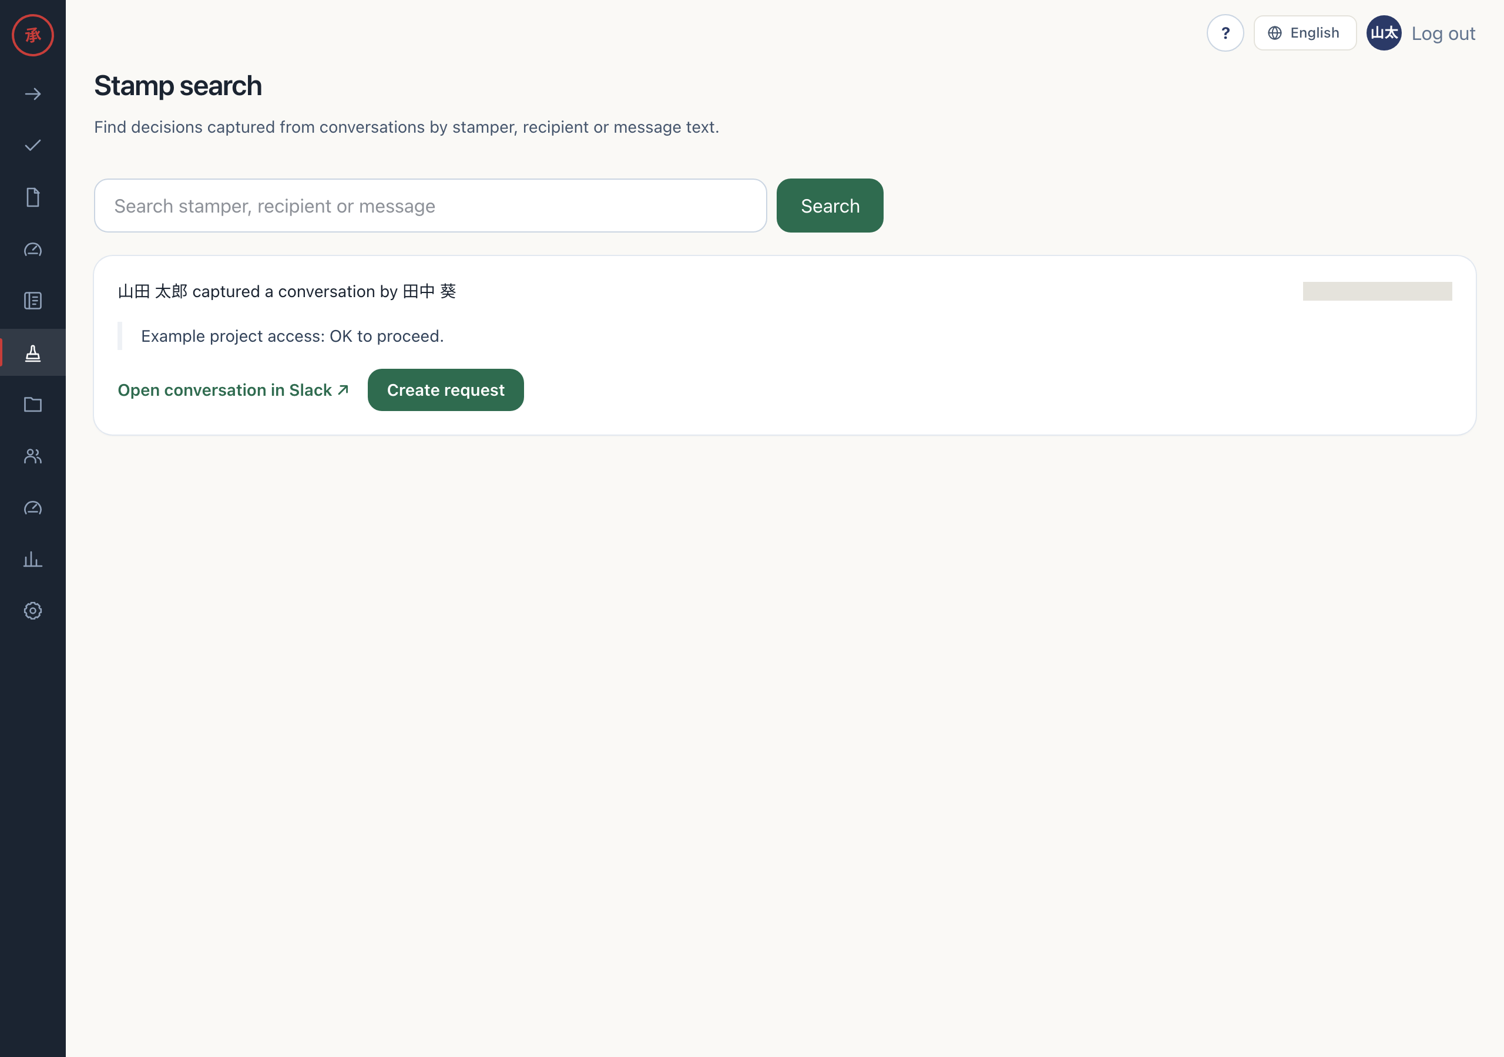Expand the sidebar with the arrow icon
Image resolution: width=1504 pixels, height=1057 pixels.
point(33,95)
